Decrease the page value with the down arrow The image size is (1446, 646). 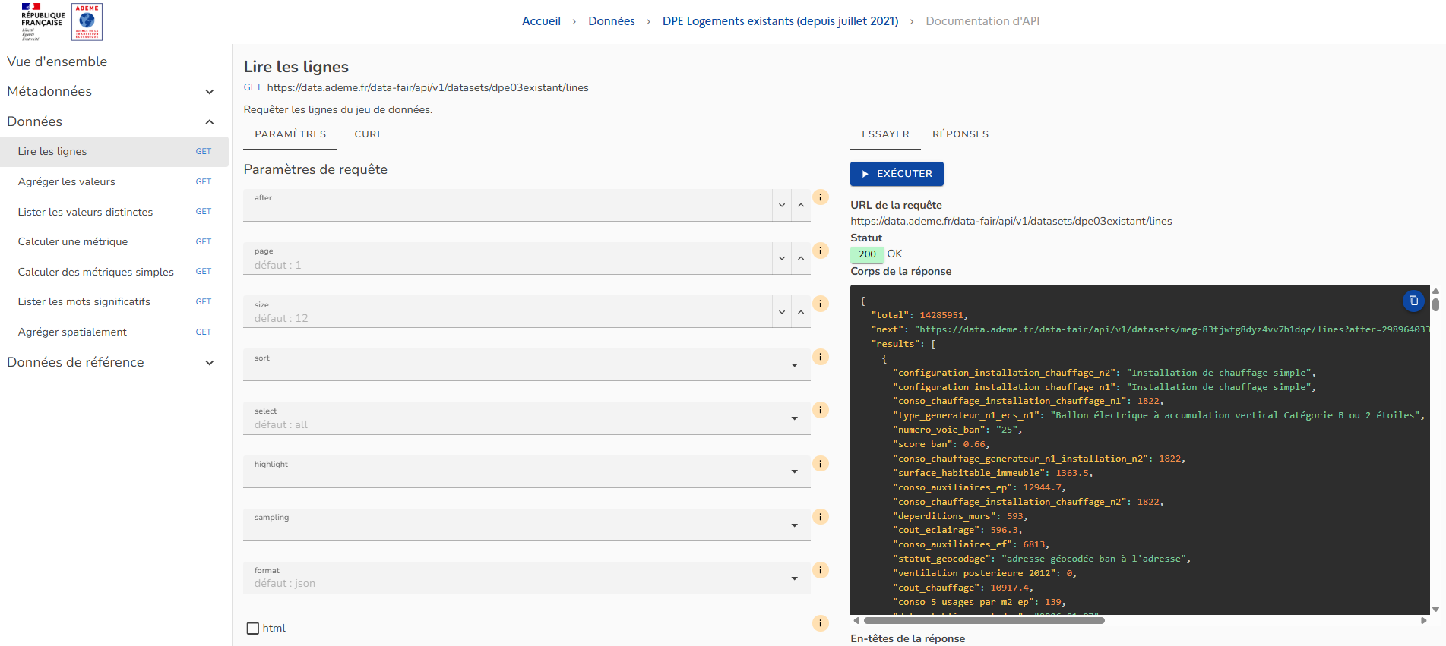pos(782,259)
